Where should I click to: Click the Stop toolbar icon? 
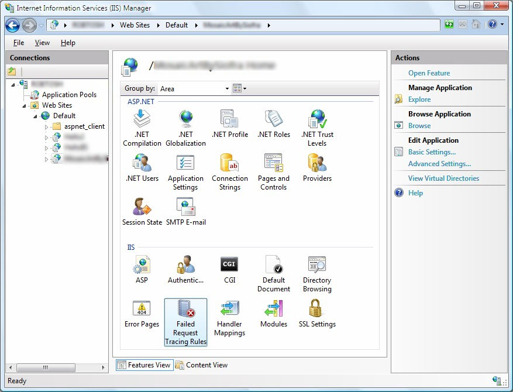coord(462,24)
